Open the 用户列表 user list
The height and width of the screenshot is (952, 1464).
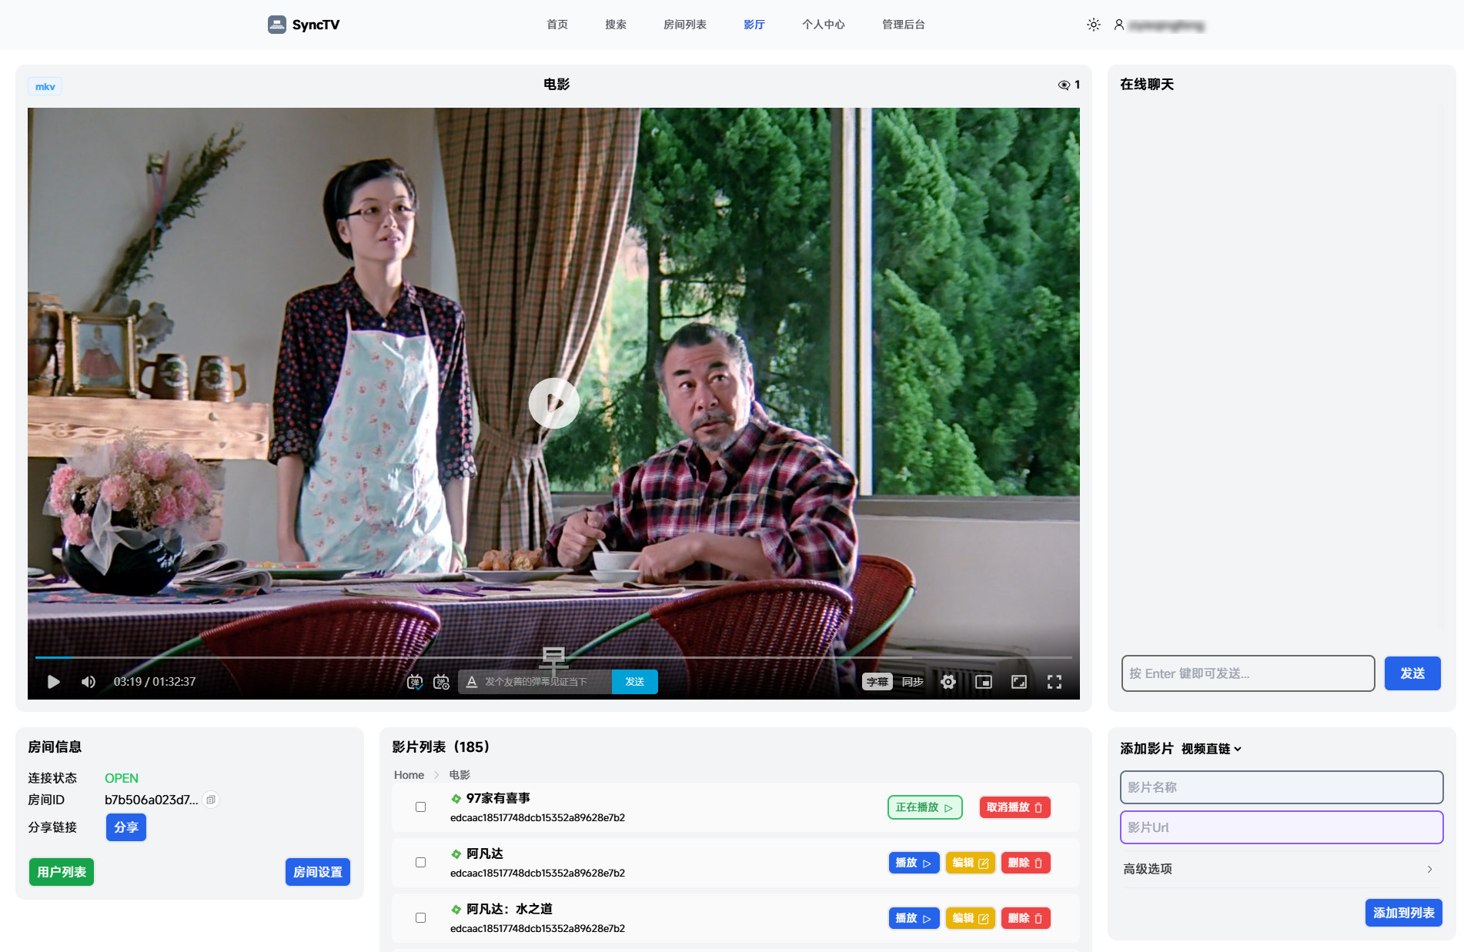62,872
